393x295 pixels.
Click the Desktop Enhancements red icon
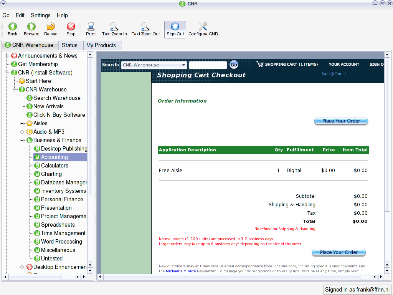[x=30, y=267]
